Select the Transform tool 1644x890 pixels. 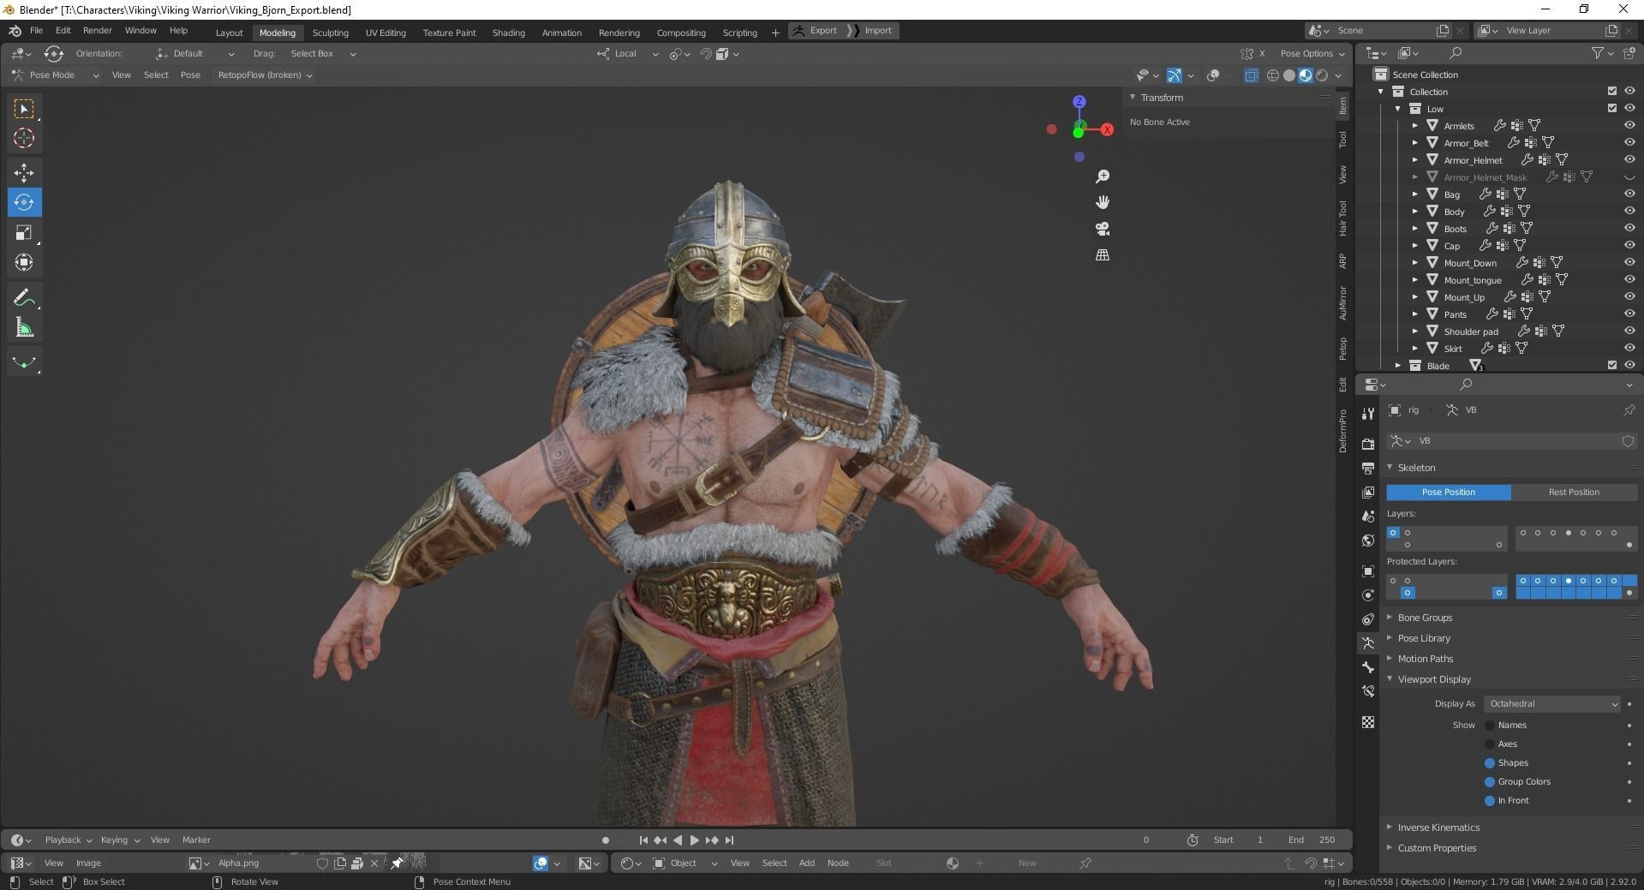pyautogui.click(x=24, y=263)
